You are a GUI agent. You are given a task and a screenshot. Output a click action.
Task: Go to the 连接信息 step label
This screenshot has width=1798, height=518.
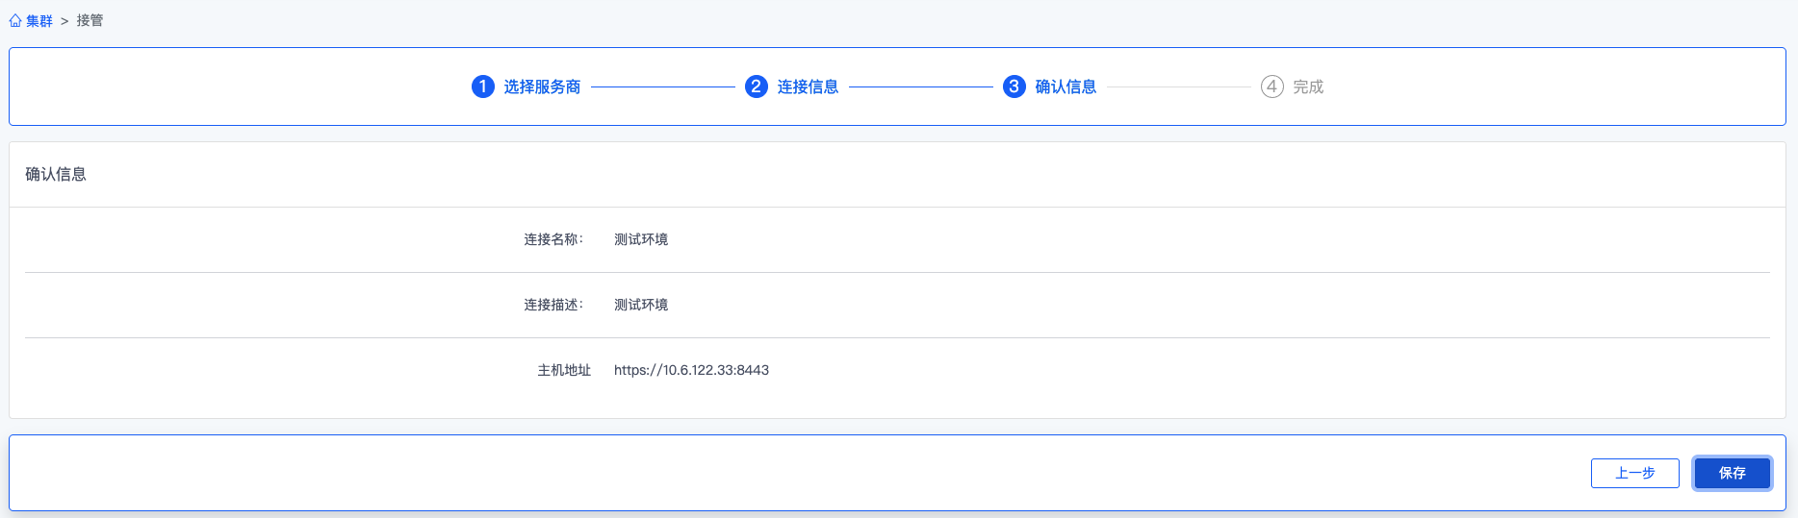point(808,86)
